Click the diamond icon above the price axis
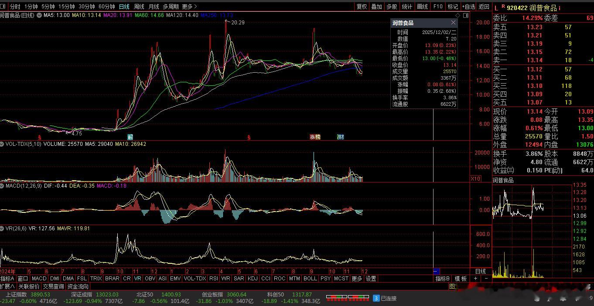The image size is (594, 306). (457, 15)
